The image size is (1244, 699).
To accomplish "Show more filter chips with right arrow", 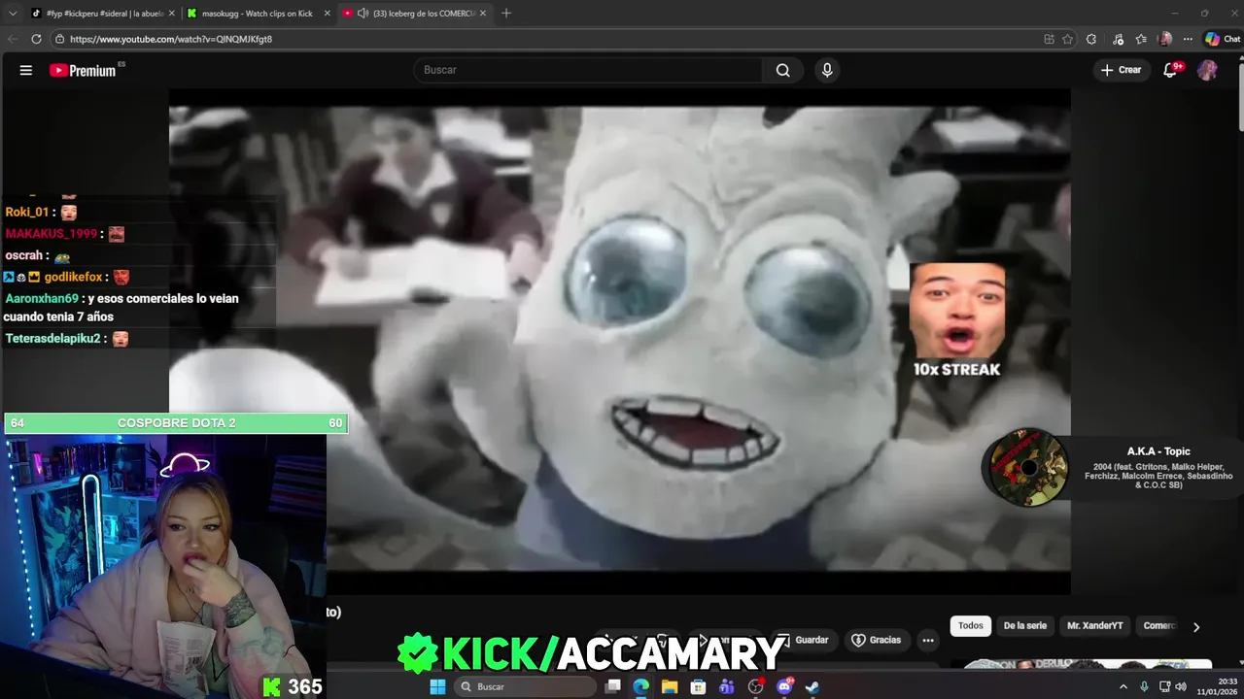I will point(1196,626).
